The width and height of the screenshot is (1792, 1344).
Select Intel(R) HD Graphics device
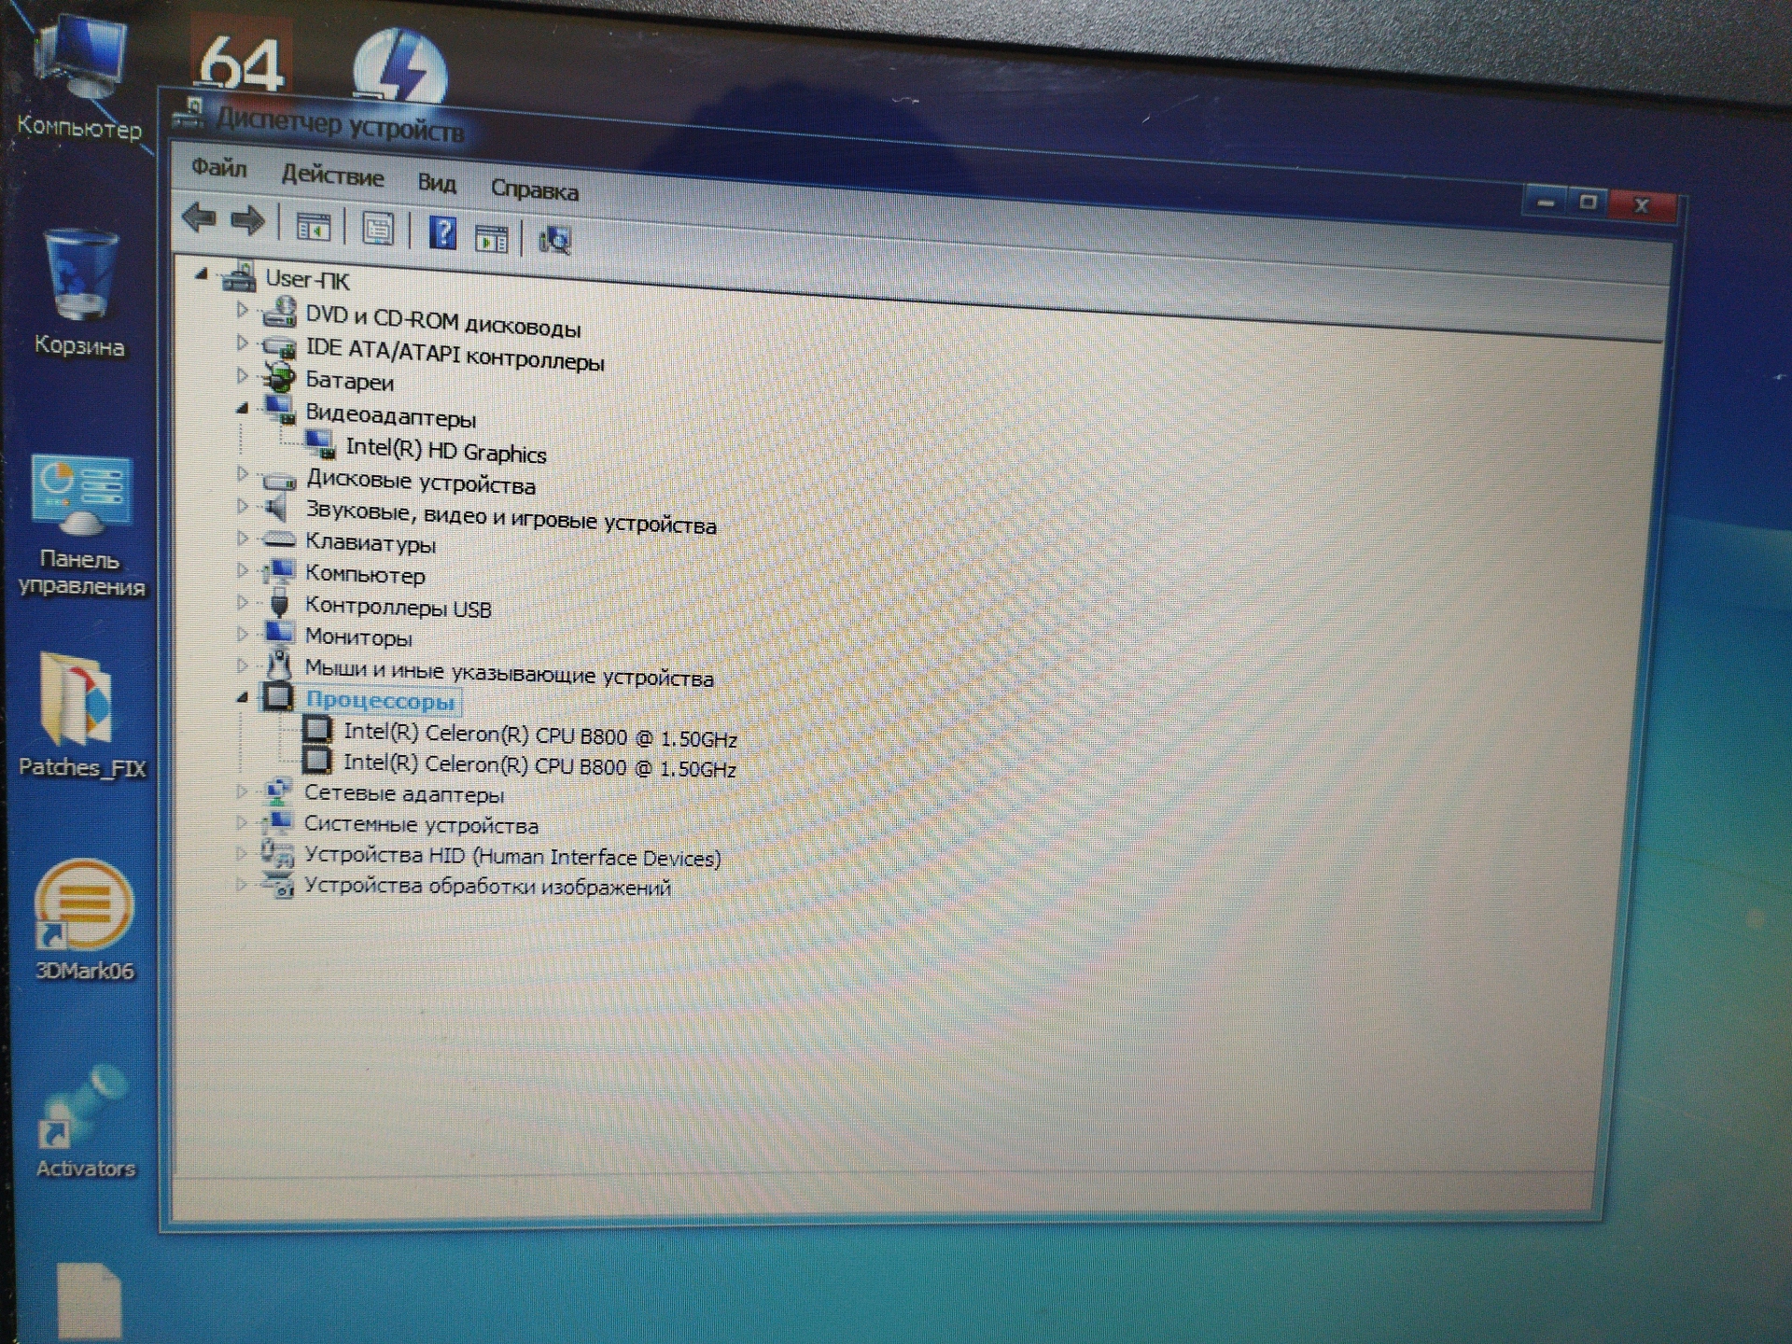pos(445,450)
